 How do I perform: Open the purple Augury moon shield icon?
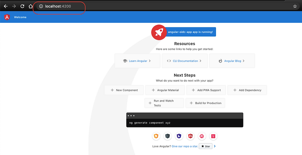(x=179, y=136)
